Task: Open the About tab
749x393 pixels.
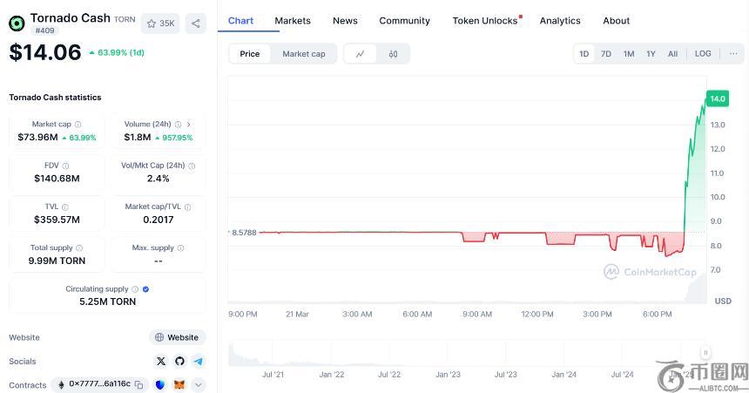Action: click(x=617, y=21)
